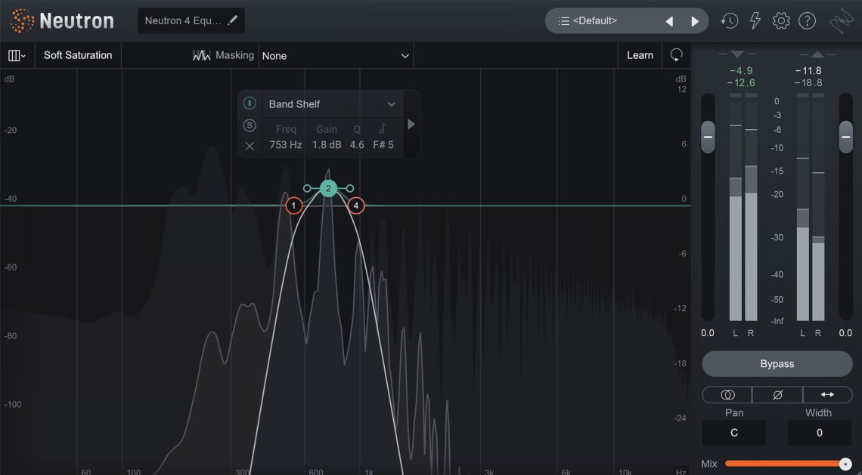Solo band 2 with the S icon
Screen dimensions: 862x475
point(250,125)
